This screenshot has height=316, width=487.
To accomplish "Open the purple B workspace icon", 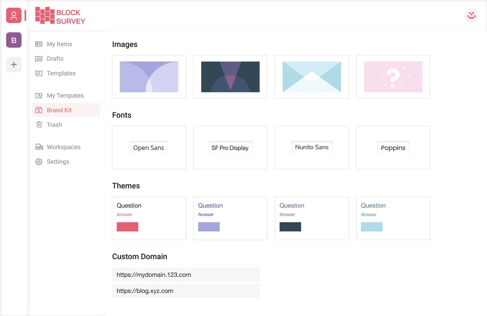I will pos(14,40).
